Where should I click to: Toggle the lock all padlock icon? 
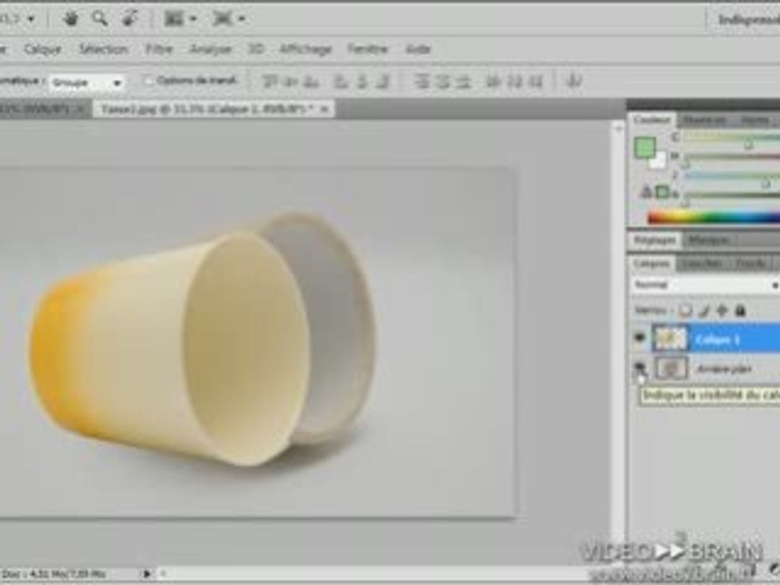[740, 311]
